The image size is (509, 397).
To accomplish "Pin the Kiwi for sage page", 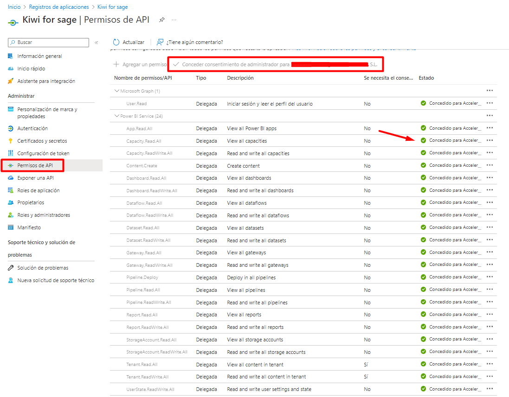I will 161,20.
